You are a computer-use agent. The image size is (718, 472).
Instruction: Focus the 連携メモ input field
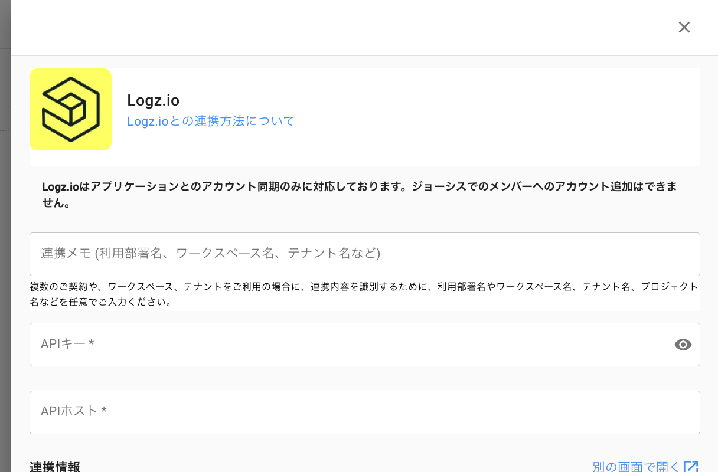[x=364, y=254]
